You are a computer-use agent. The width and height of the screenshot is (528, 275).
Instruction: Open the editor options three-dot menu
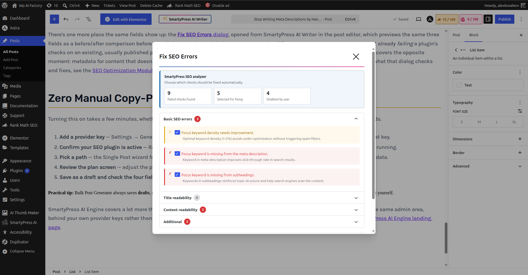(521, 19)
